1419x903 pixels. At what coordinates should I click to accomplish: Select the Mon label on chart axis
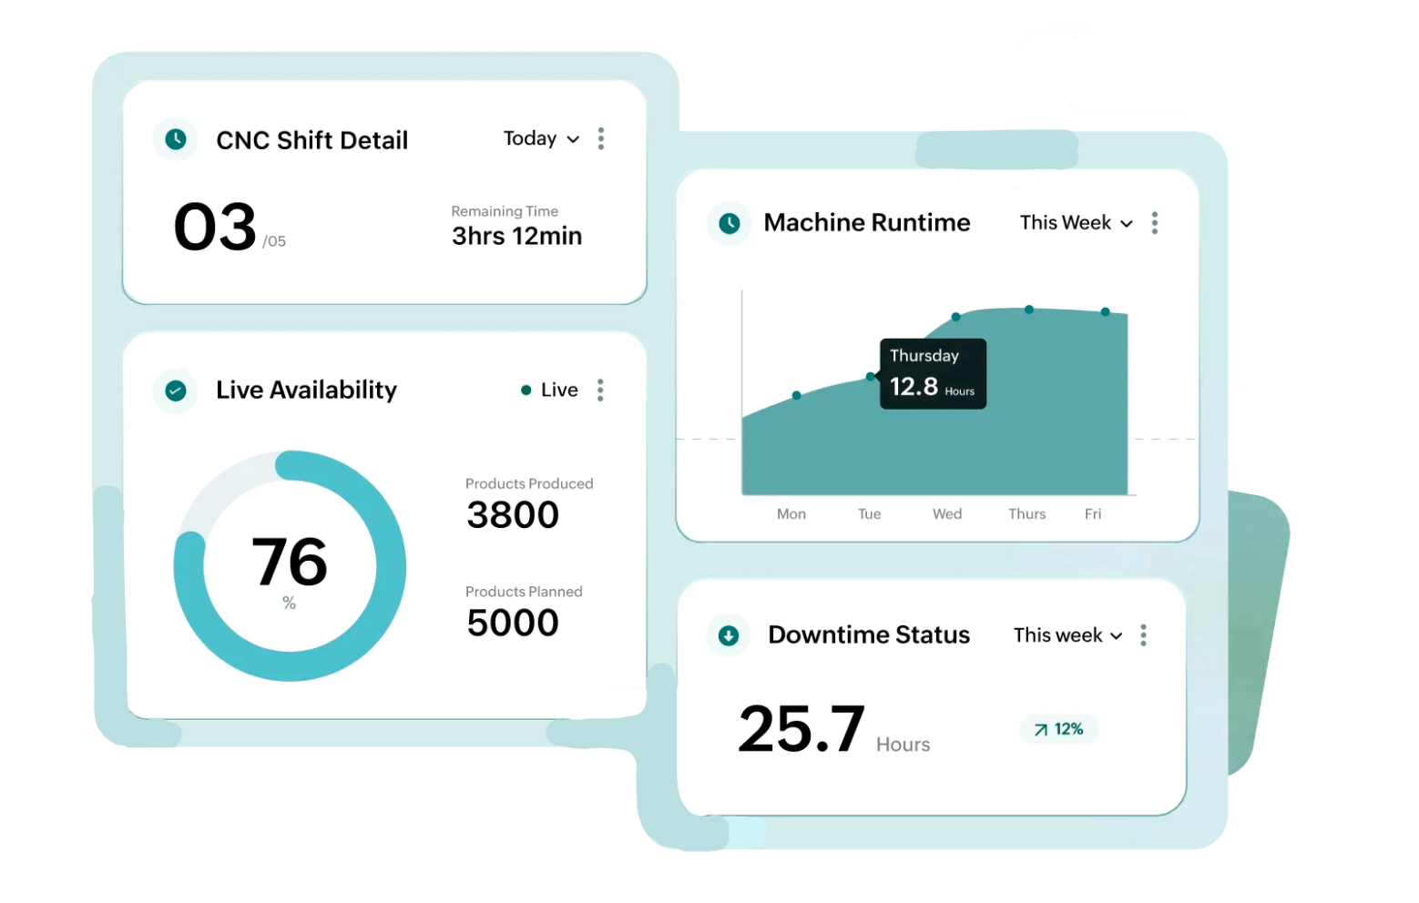(791, 514)
